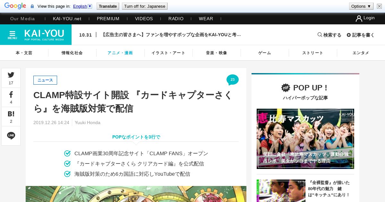Open author Yuuki Honda profile
Image resolution: width=385 pixels, height=202 pixels.
[88, 122]
